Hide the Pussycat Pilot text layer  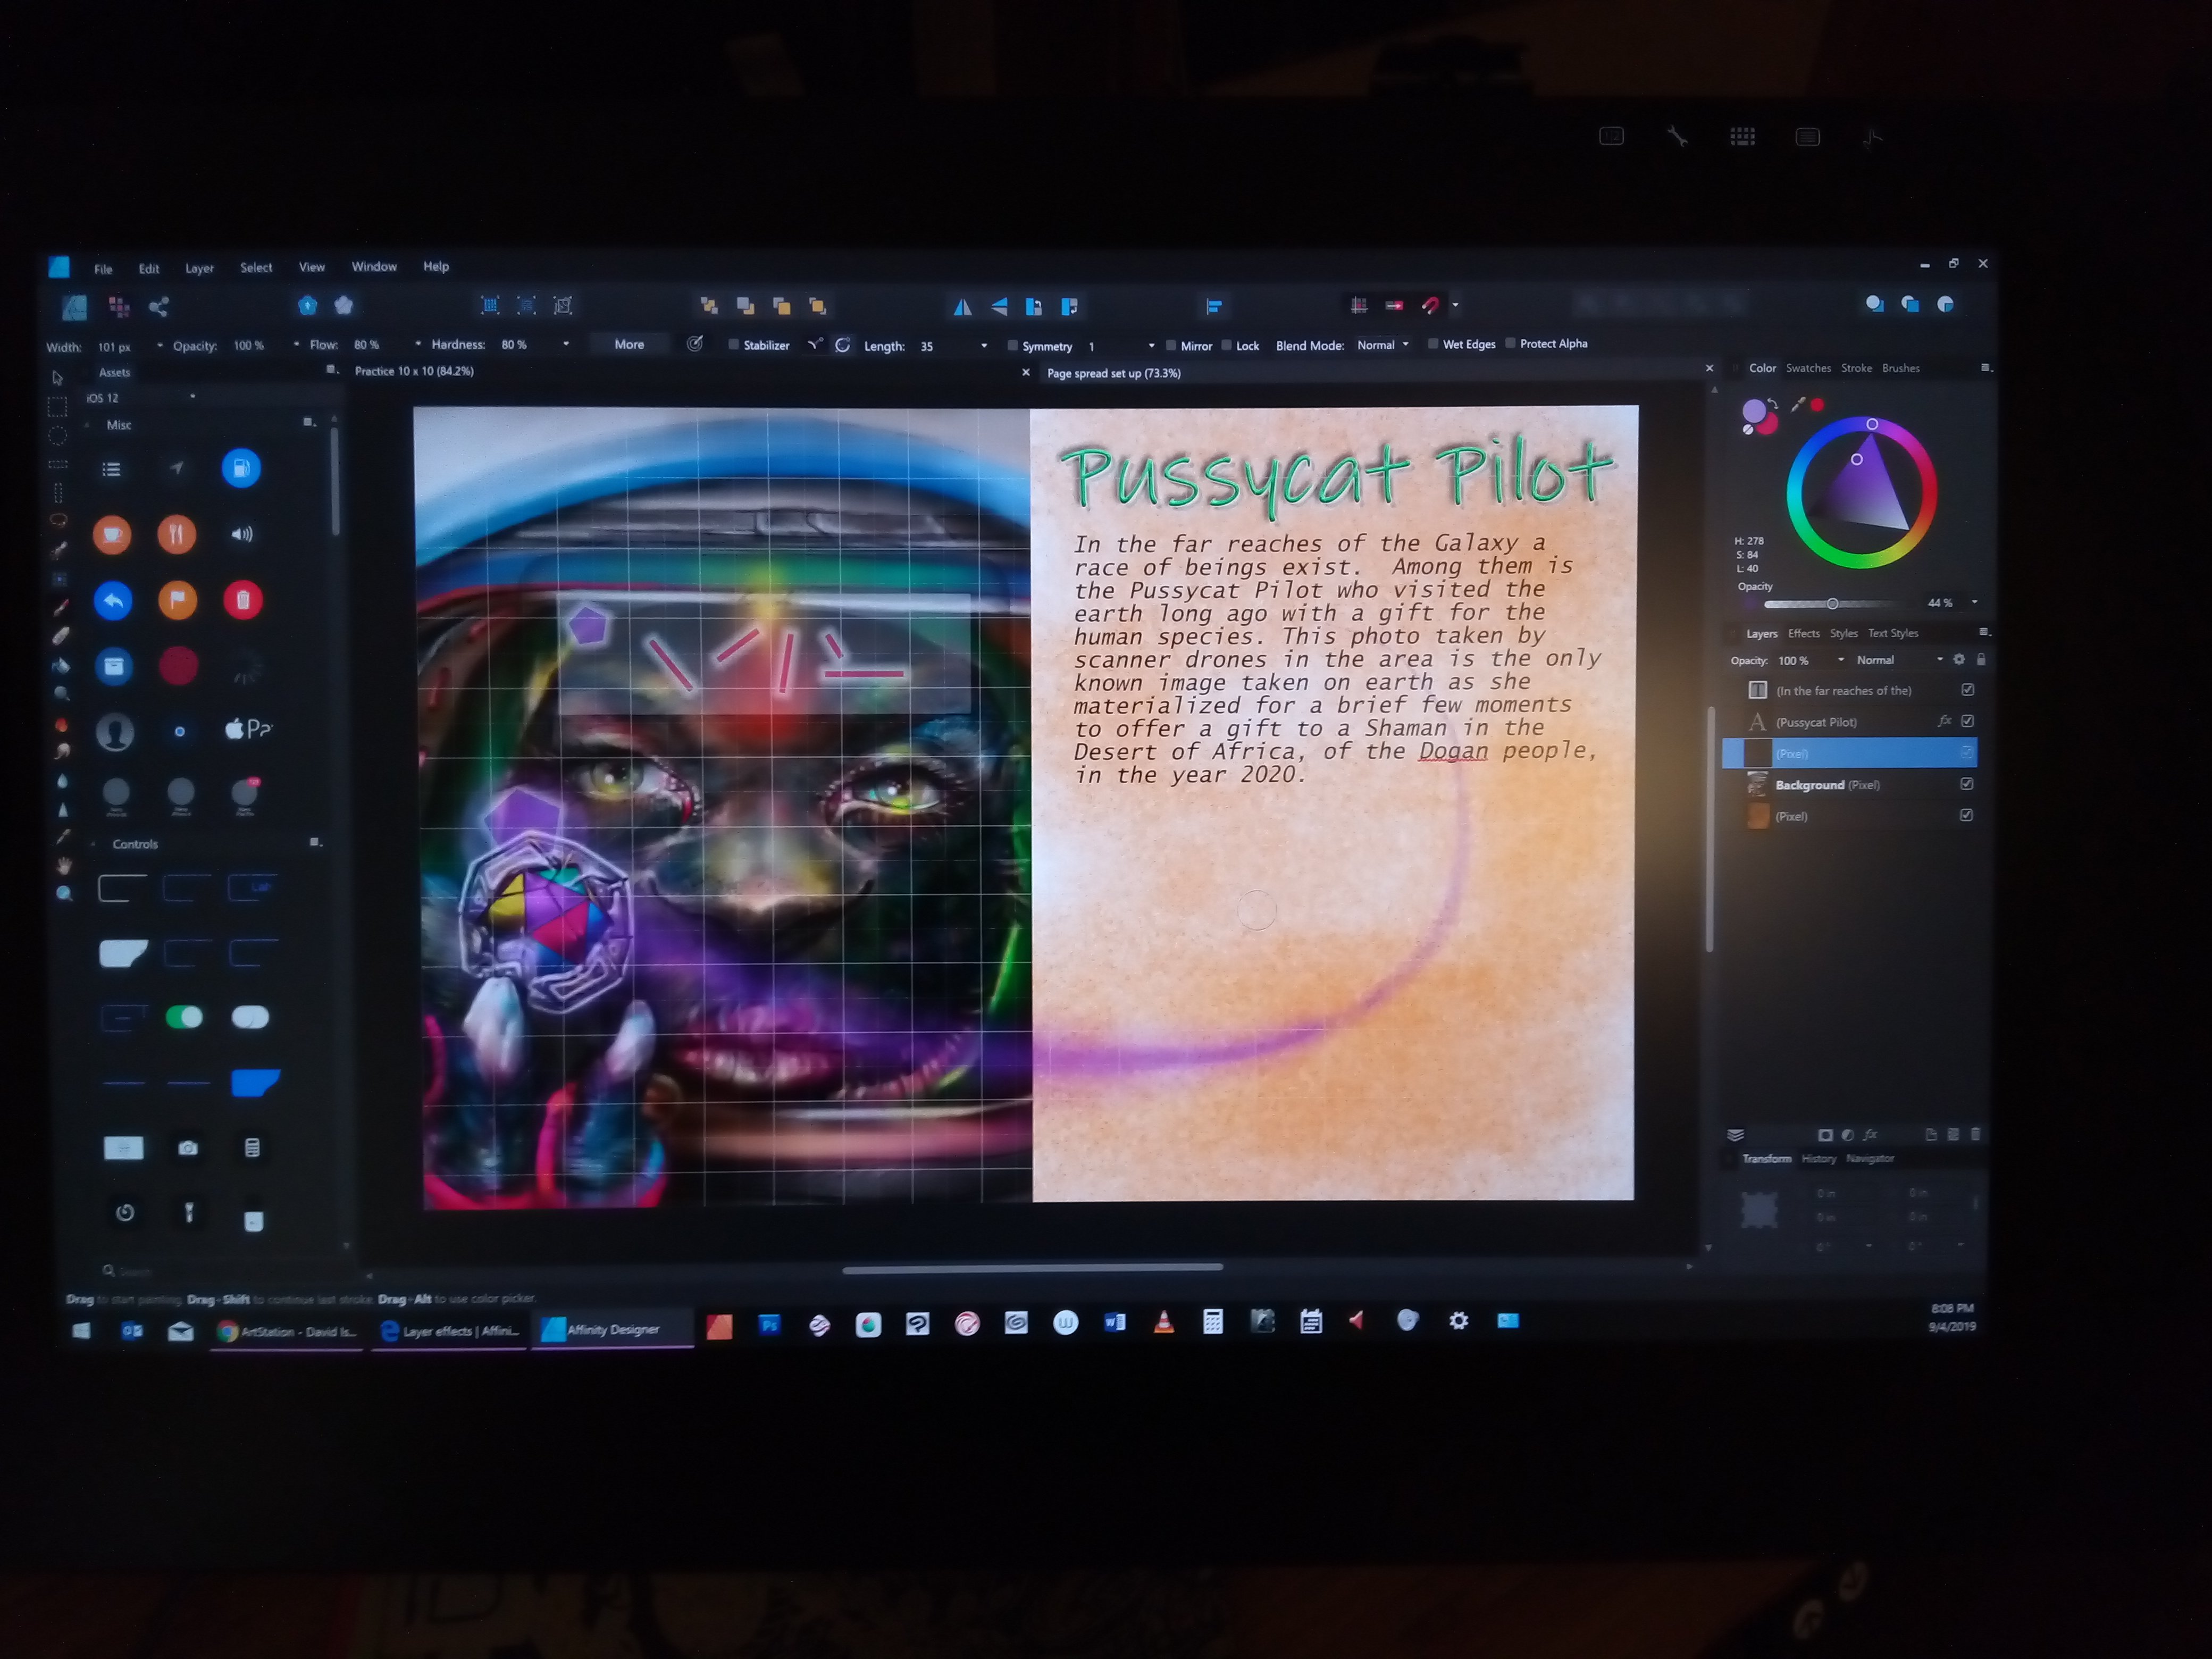1967,721
